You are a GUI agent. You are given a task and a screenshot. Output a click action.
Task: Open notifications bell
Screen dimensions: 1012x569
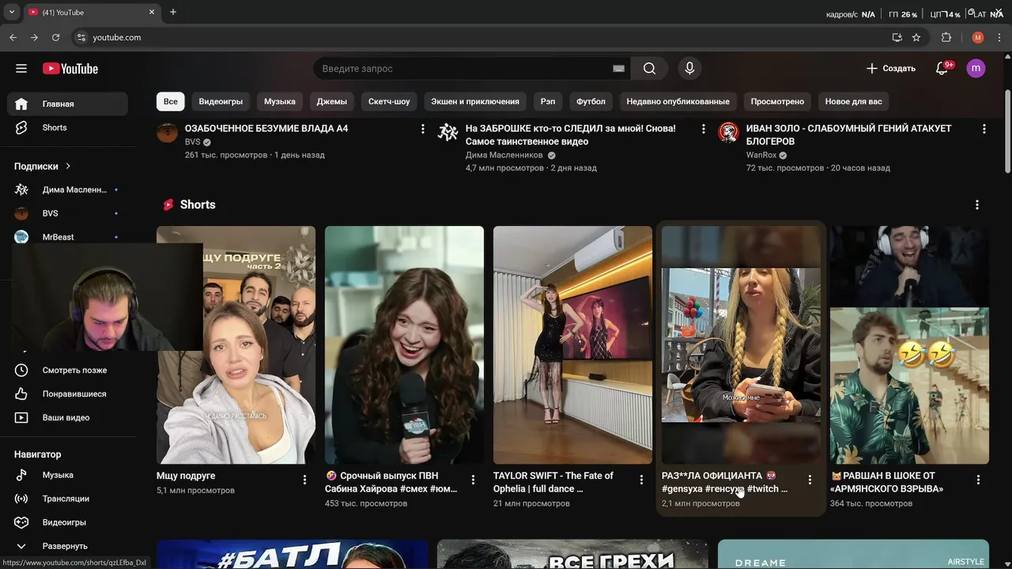click(942, 69)
